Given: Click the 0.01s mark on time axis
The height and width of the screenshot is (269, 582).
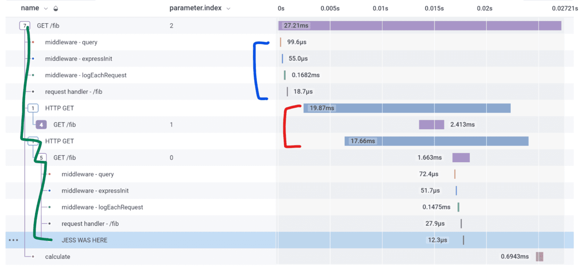Looking at the screenshot, I should tap(380, 8).
